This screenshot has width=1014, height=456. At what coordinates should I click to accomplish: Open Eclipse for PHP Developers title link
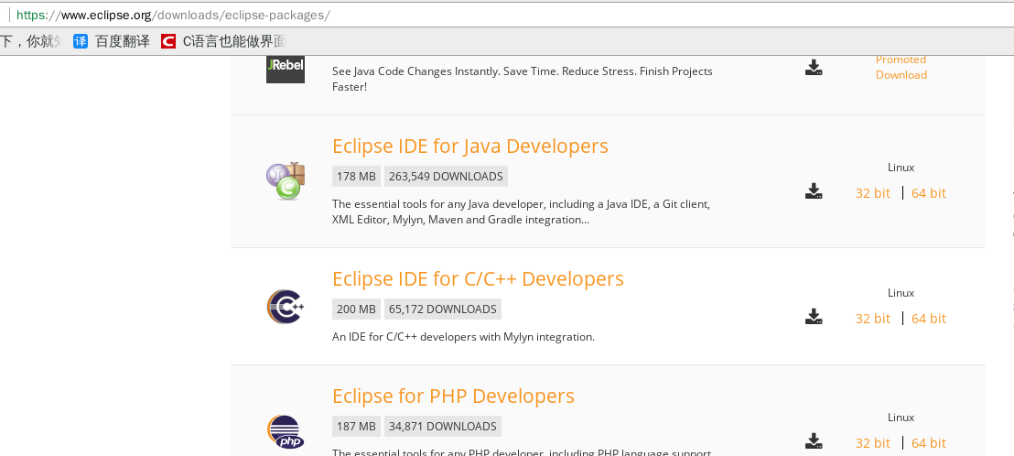453,396
